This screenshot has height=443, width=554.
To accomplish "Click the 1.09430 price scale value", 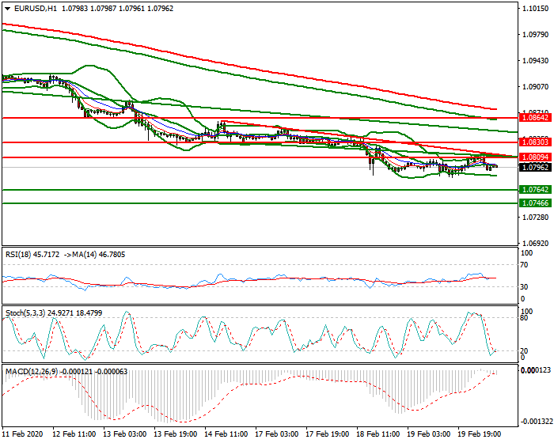I will 536,61.
